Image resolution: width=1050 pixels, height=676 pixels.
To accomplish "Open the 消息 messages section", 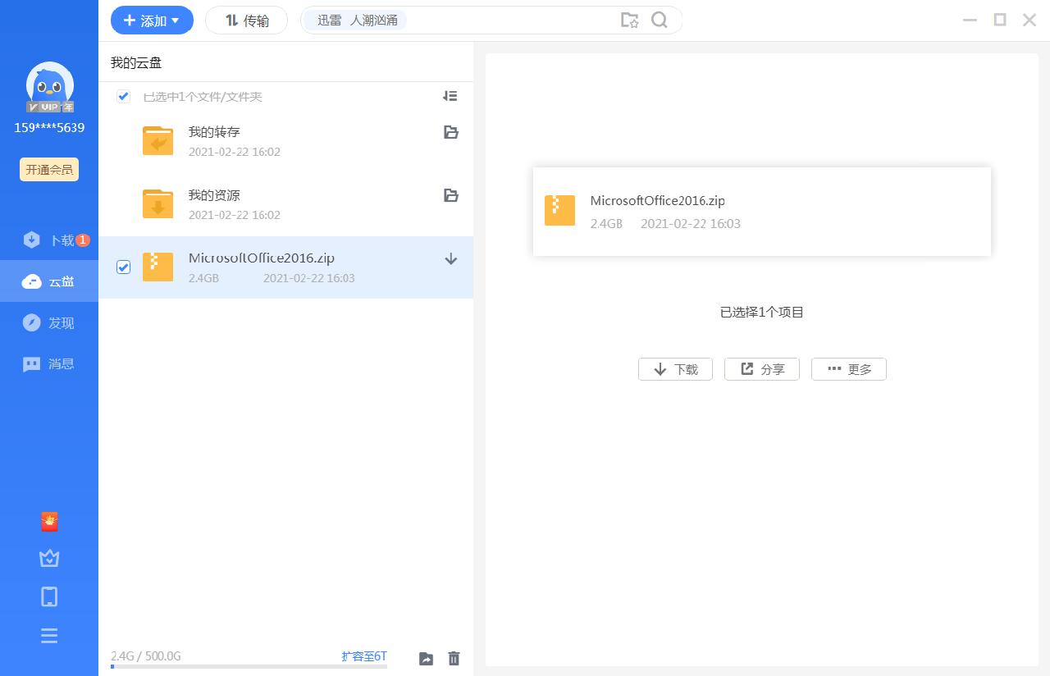I will point(49,363).
